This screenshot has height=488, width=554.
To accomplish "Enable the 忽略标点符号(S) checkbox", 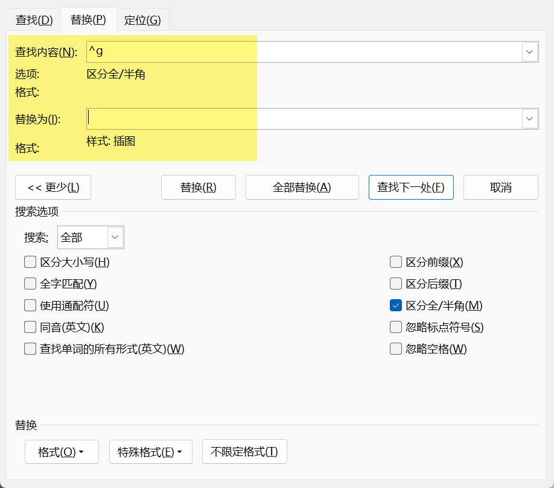I will [396, 327].
